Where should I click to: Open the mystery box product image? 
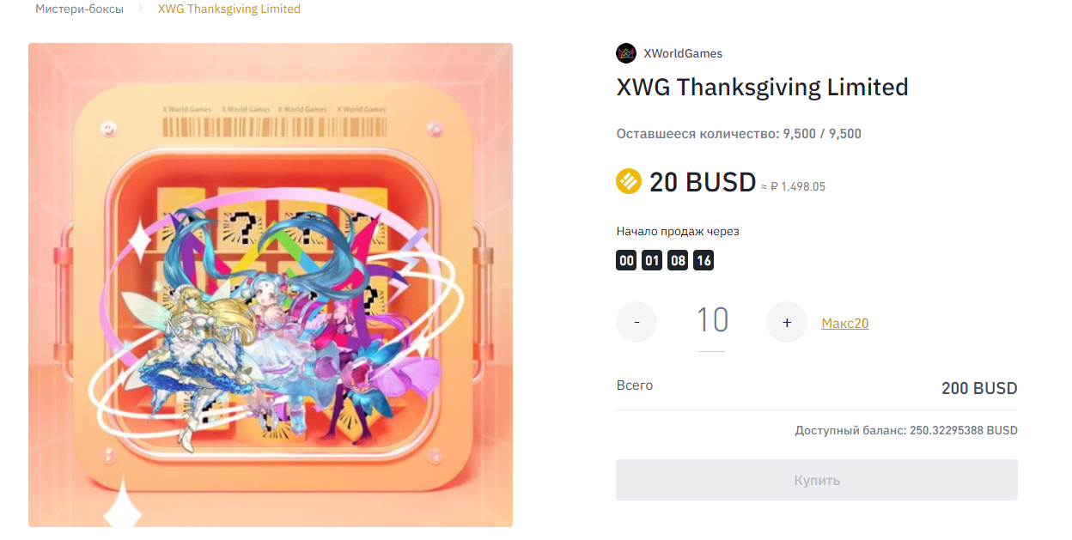(271, 285)
